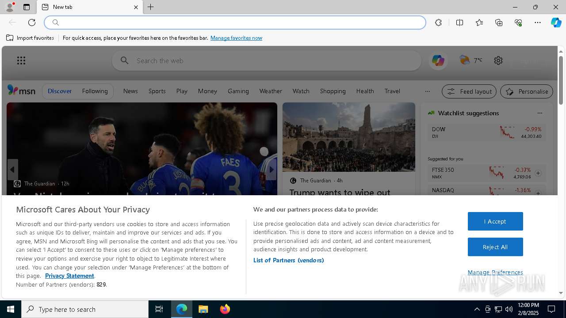
Task: Open weather showing 7°C
Action: click(x=471, y=60)
